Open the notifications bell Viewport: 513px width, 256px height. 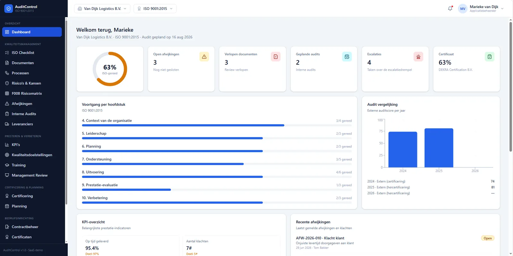(450, 9)
